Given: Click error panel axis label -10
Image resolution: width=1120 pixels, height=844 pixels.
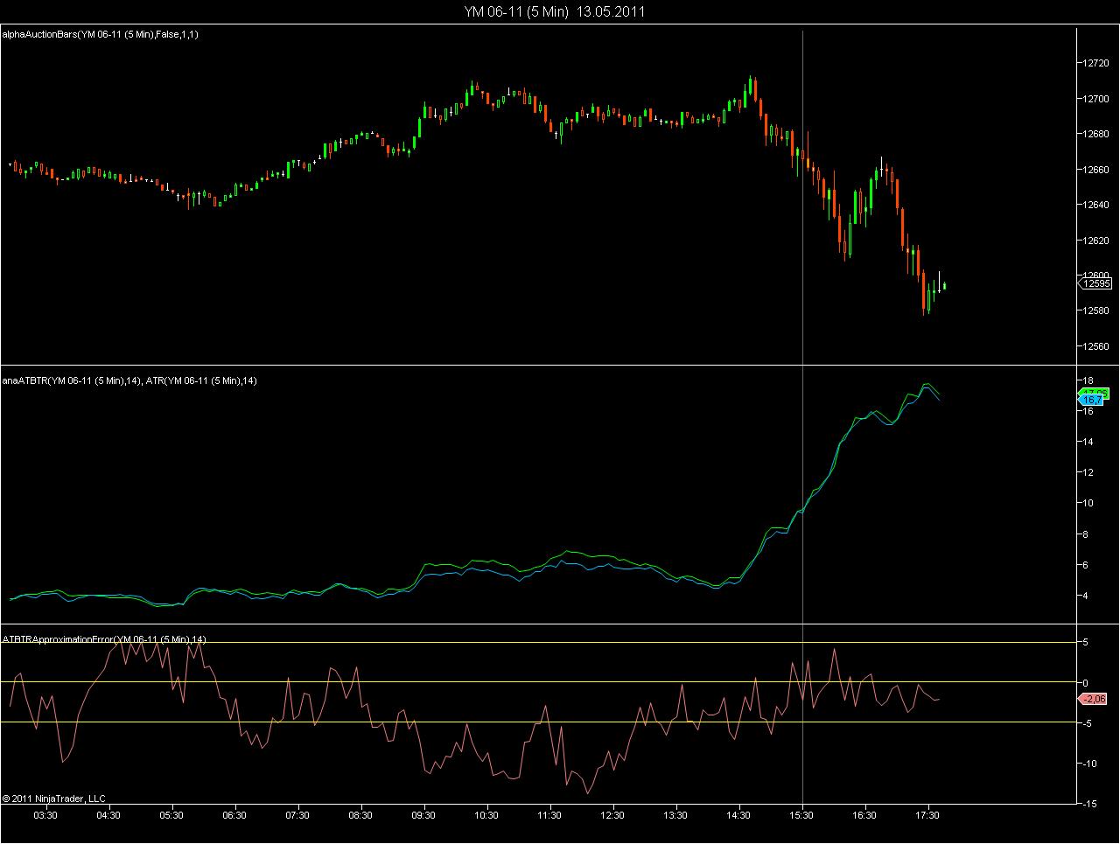Looking at the screenshot, I should coord(1090,764).
